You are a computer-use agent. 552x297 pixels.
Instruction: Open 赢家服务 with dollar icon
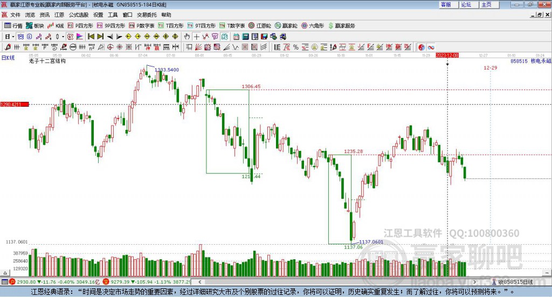(341, 26)
